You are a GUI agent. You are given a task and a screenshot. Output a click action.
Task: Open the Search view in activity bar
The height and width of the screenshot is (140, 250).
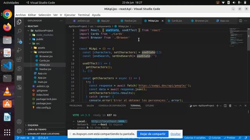(19, 31)
